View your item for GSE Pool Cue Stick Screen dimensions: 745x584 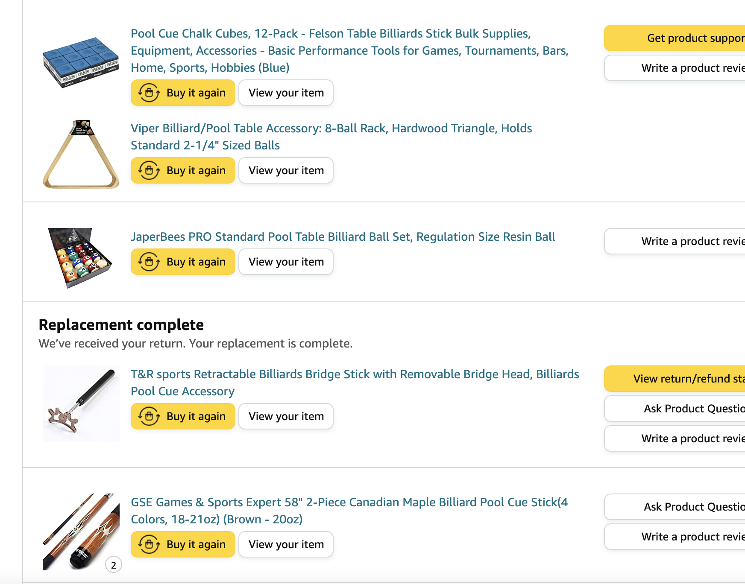(x=286, y=544)
